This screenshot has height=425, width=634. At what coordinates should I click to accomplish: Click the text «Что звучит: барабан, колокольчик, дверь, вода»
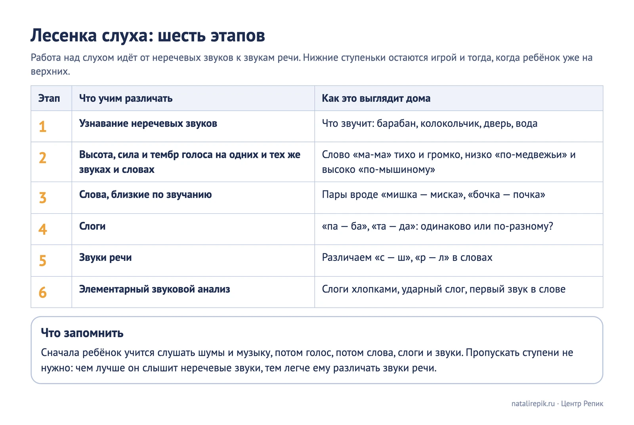coord(430,123)
